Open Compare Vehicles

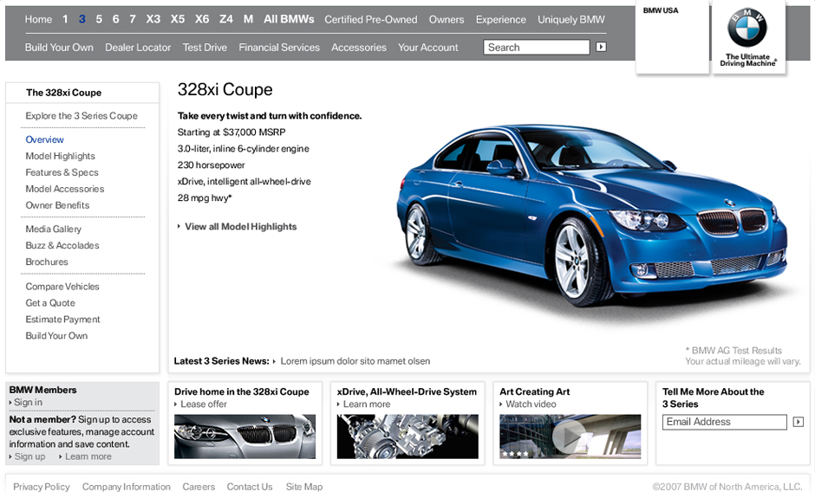[62, 287]
